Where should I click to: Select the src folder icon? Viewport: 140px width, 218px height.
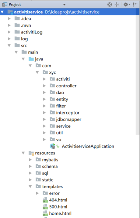click(x=17, y=45)
